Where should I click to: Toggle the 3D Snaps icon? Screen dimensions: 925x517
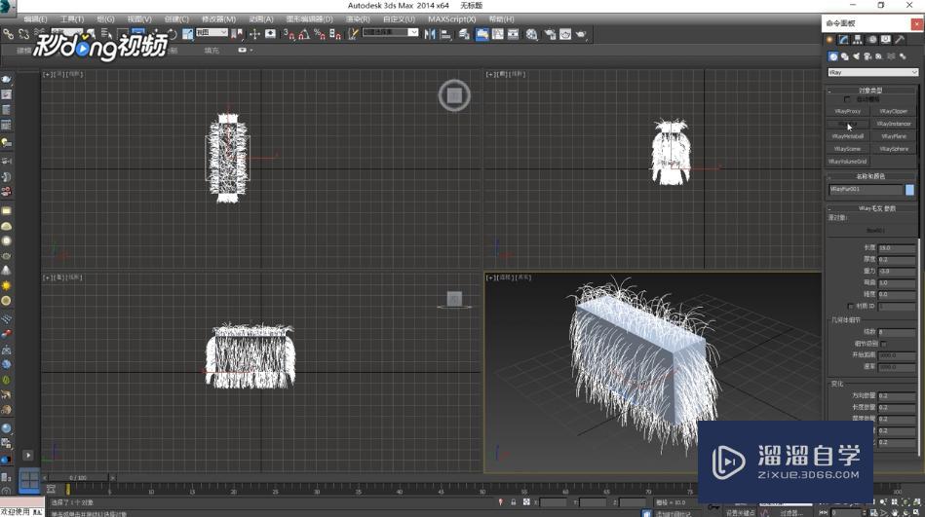[x=289, y=34]
